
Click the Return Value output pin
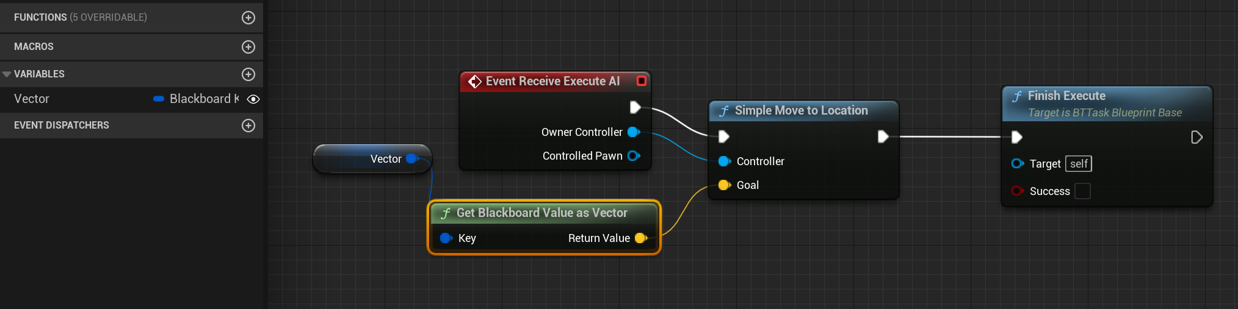(x=640, y=238)
